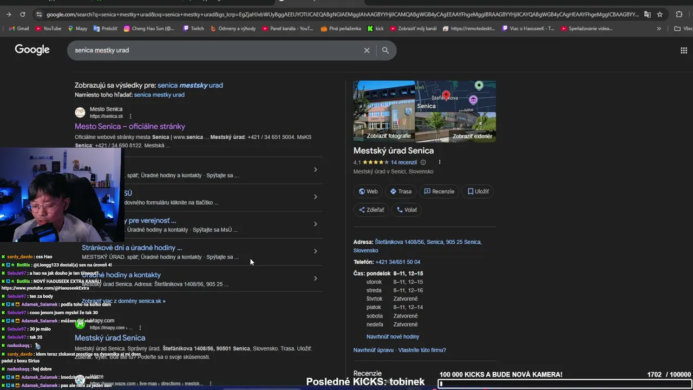Open the Zobraziť môj kanál bookmark
This screenshot has width=693, height=390.
click(x=413, y=28)
